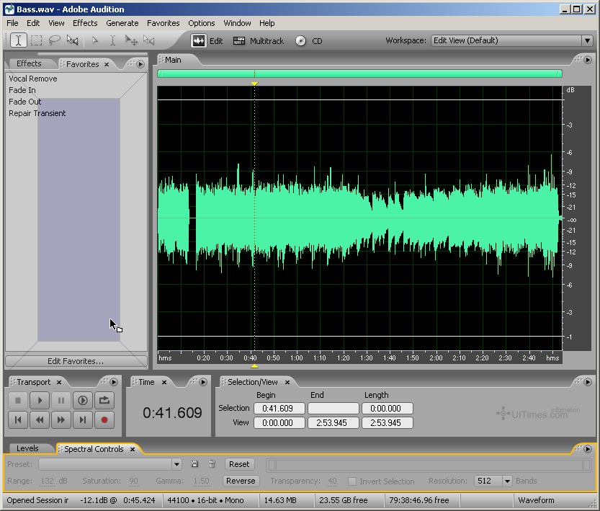Open Selection/View panel options menu
This screenshot has height=511, width=600.
[588, 382]
